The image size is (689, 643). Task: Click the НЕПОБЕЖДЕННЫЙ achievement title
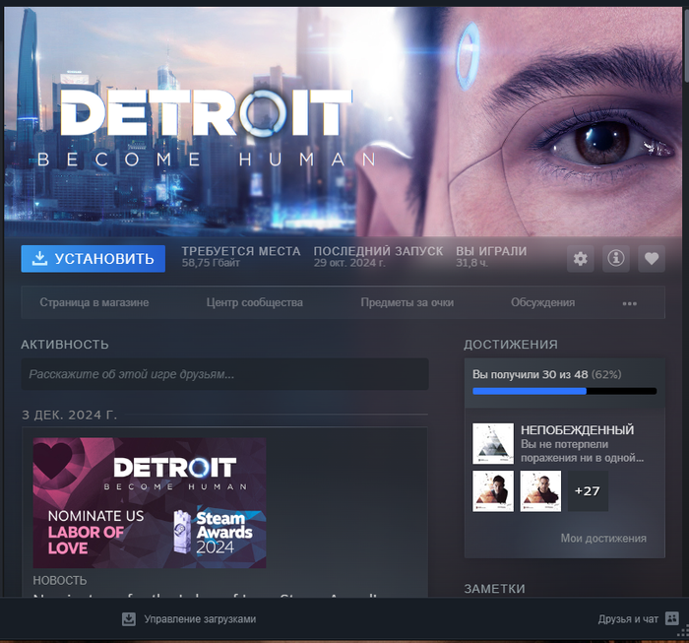pyautogui.click(x=578, y=430)
